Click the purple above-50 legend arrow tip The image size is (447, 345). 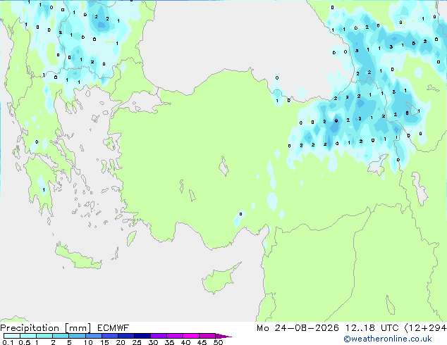223,336
